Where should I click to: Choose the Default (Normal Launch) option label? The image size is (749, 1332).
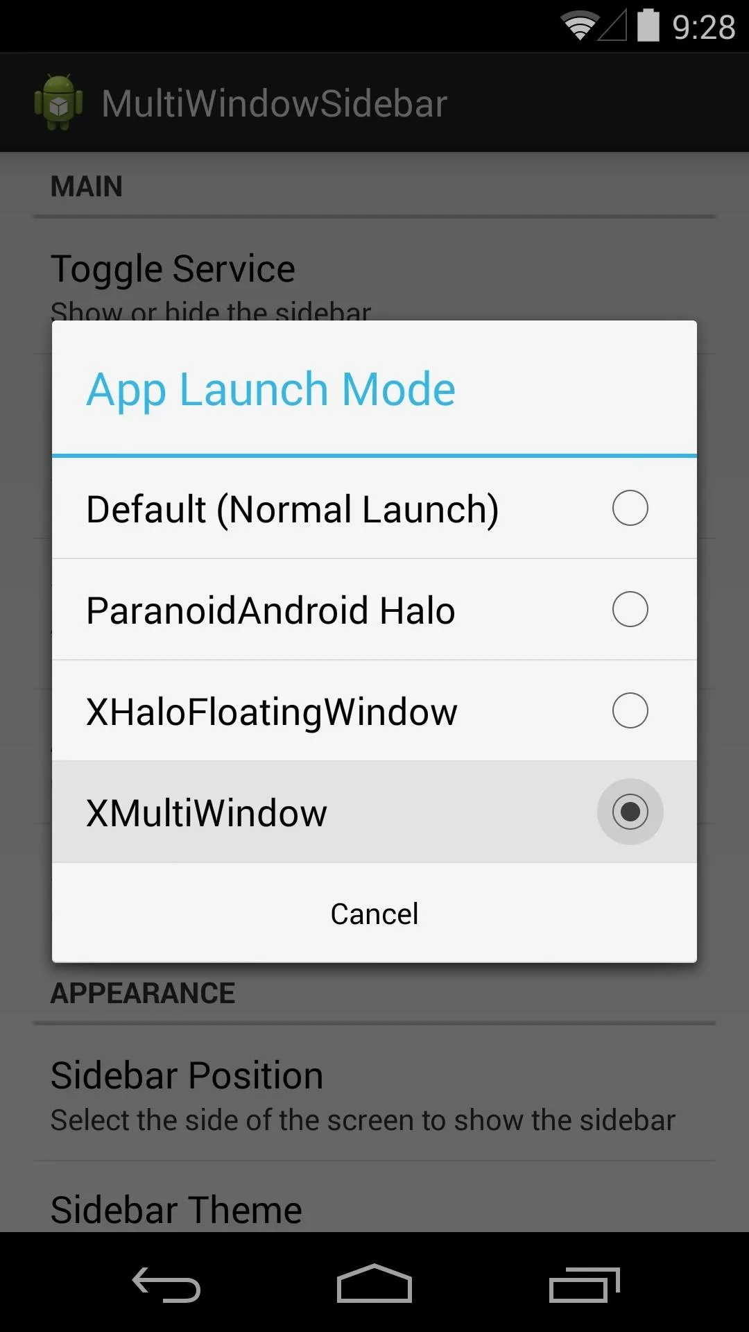point(293,509)
